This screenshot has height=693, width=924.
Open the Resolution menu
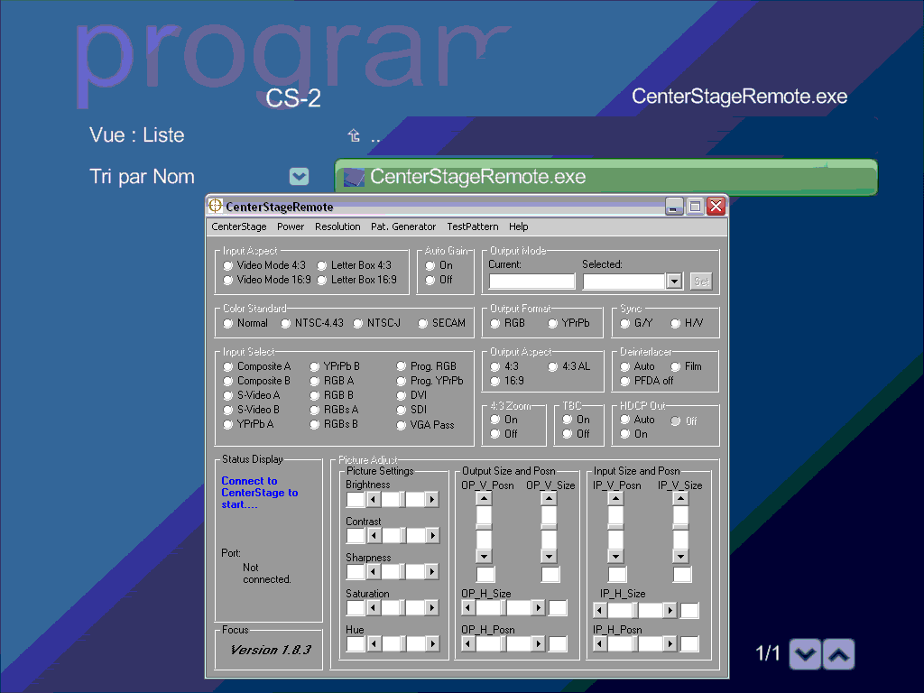click(x=337, y=226)
